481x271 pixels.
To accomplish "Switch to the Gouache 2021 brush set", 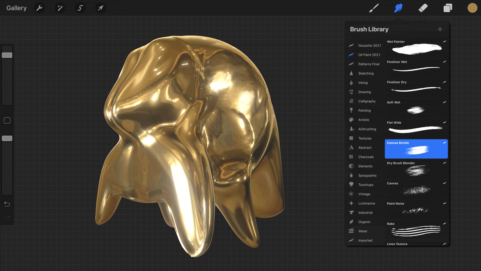I will [x=369, y=45].
